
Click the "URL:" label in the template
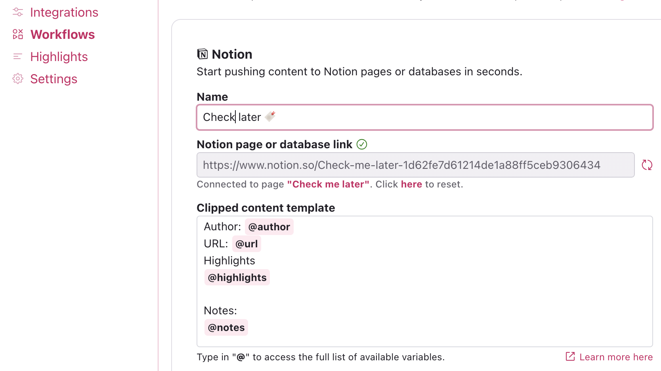[216, 244]
